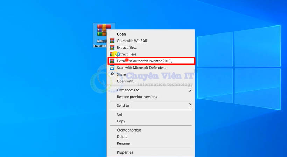Click the Microsoft Defender shield icon
The image size is (287, 157).
pyautogui.click(x=112, y=68)
